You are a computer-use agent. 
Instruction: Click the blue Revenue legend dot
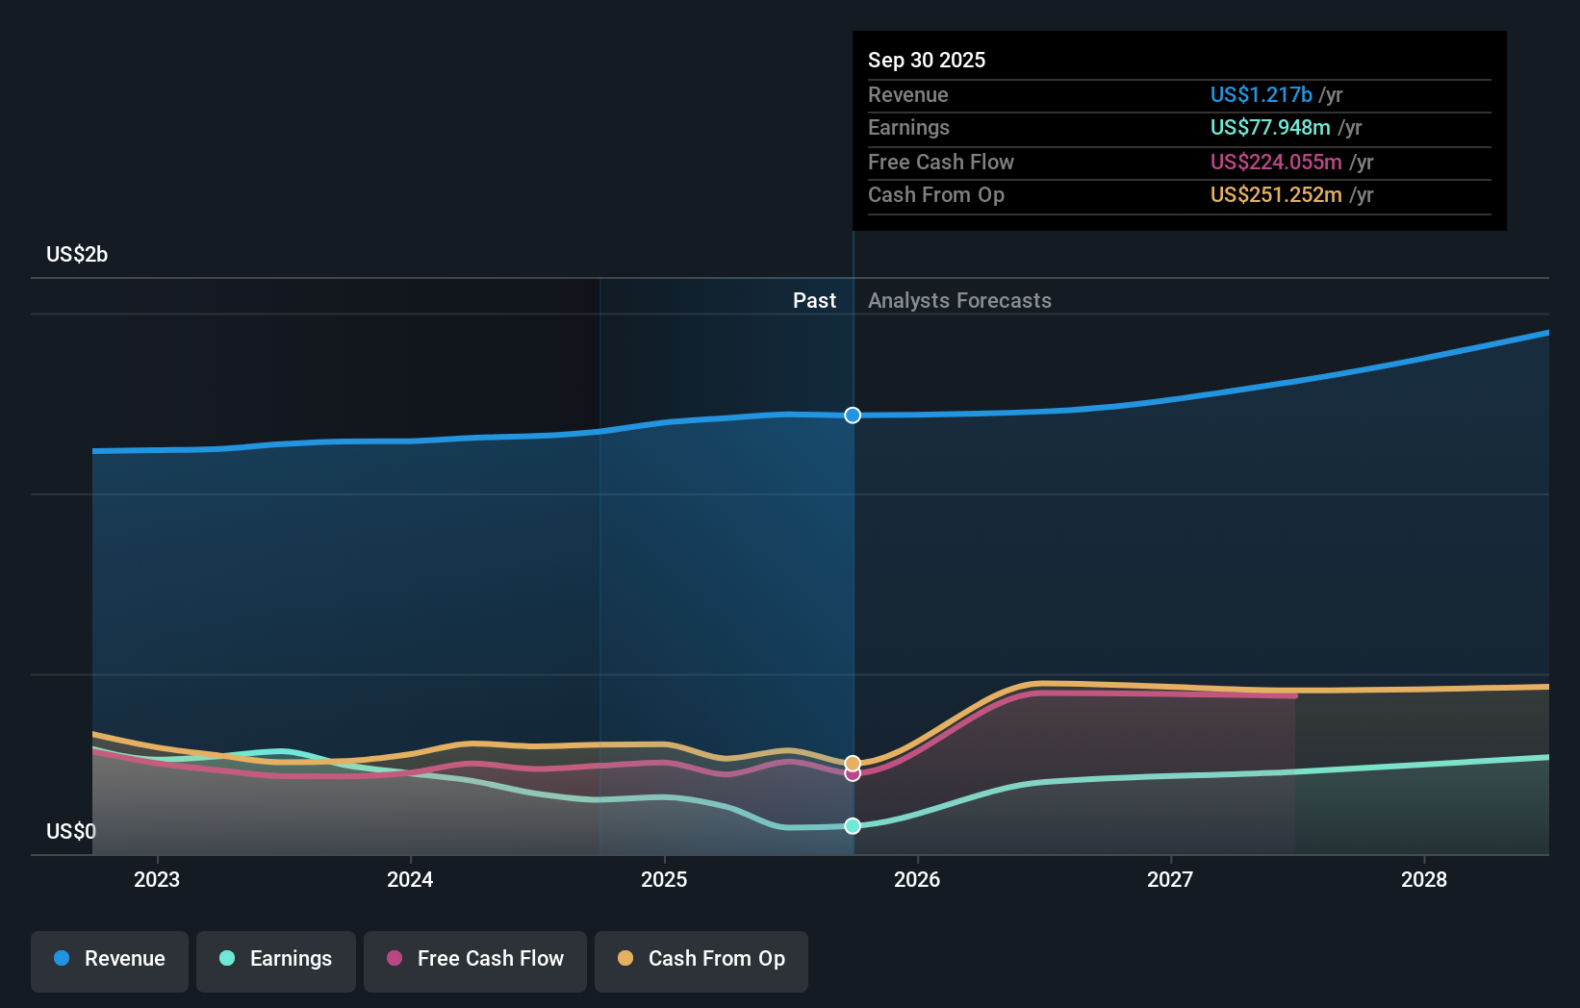tap(60, 959)
